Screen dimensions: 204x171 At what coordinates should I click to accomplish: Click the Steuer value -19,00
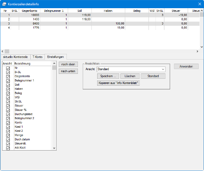point(183,15)
